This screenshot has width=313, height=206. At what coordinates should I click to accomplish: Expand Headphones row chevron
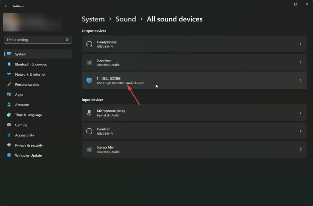(x=300, y=44)
